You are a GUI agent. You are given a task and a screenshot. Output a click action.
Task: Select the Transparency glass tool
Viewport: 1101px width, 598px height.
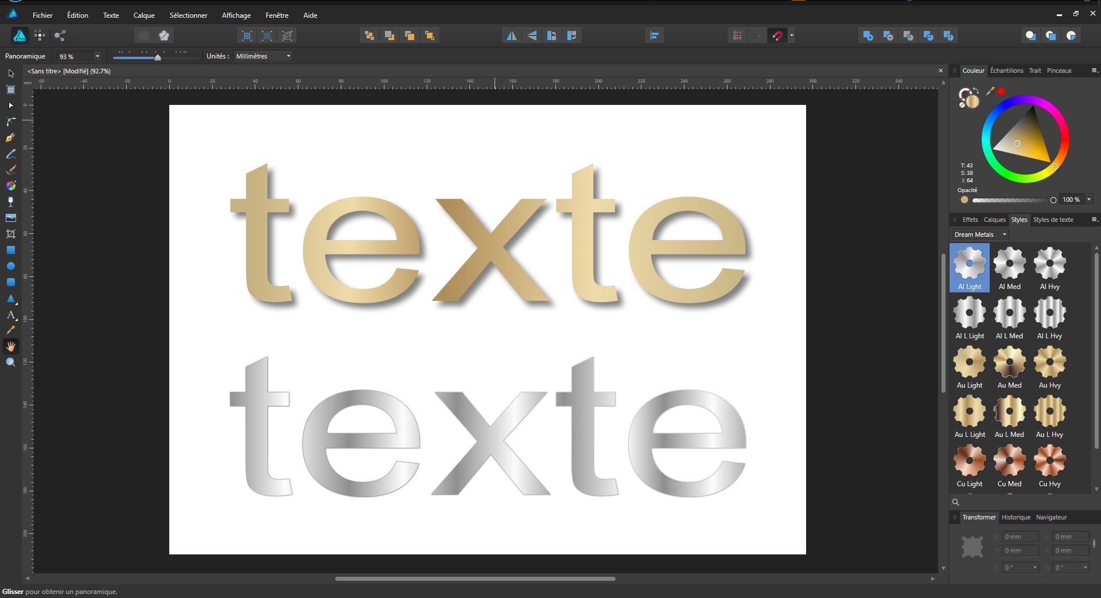point(11,202)
